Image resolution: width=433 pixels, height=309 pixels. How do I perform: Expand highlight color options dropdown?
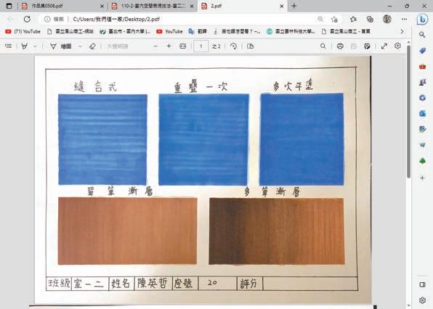(x=35, y=46)
